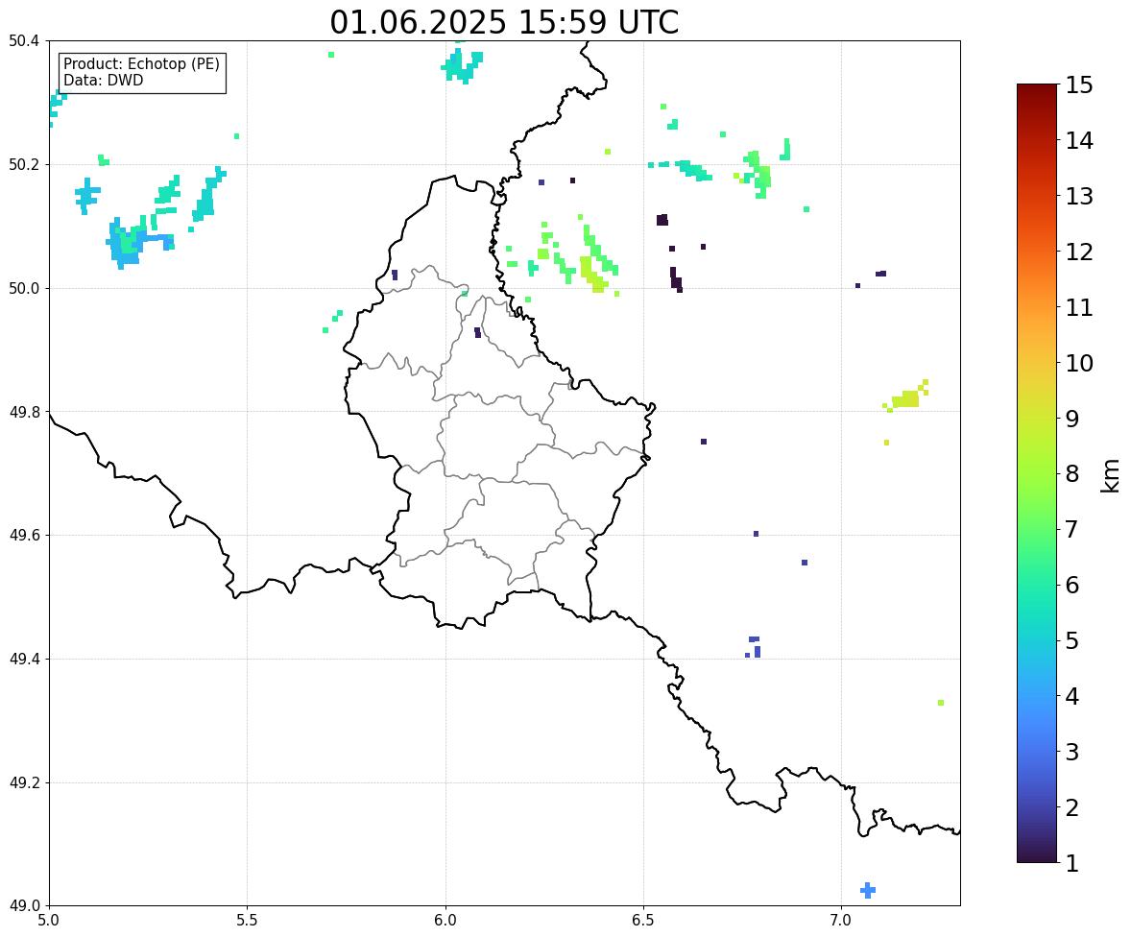
Task: Click the colorbar tick label 12
Action: [1079, 252]
